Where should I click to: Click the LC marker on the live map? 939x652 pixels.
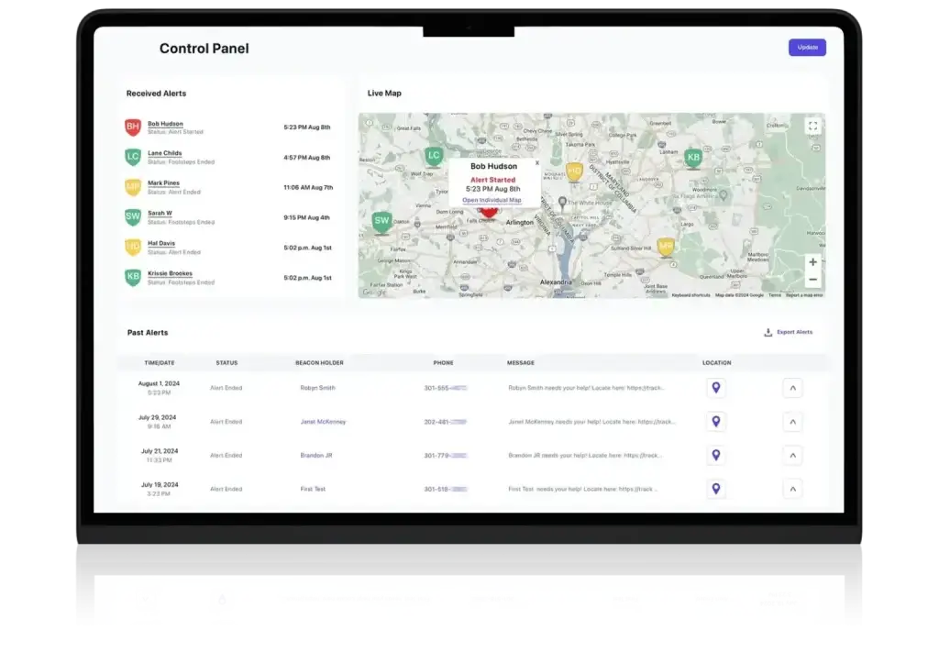click(x=434, y=157)
